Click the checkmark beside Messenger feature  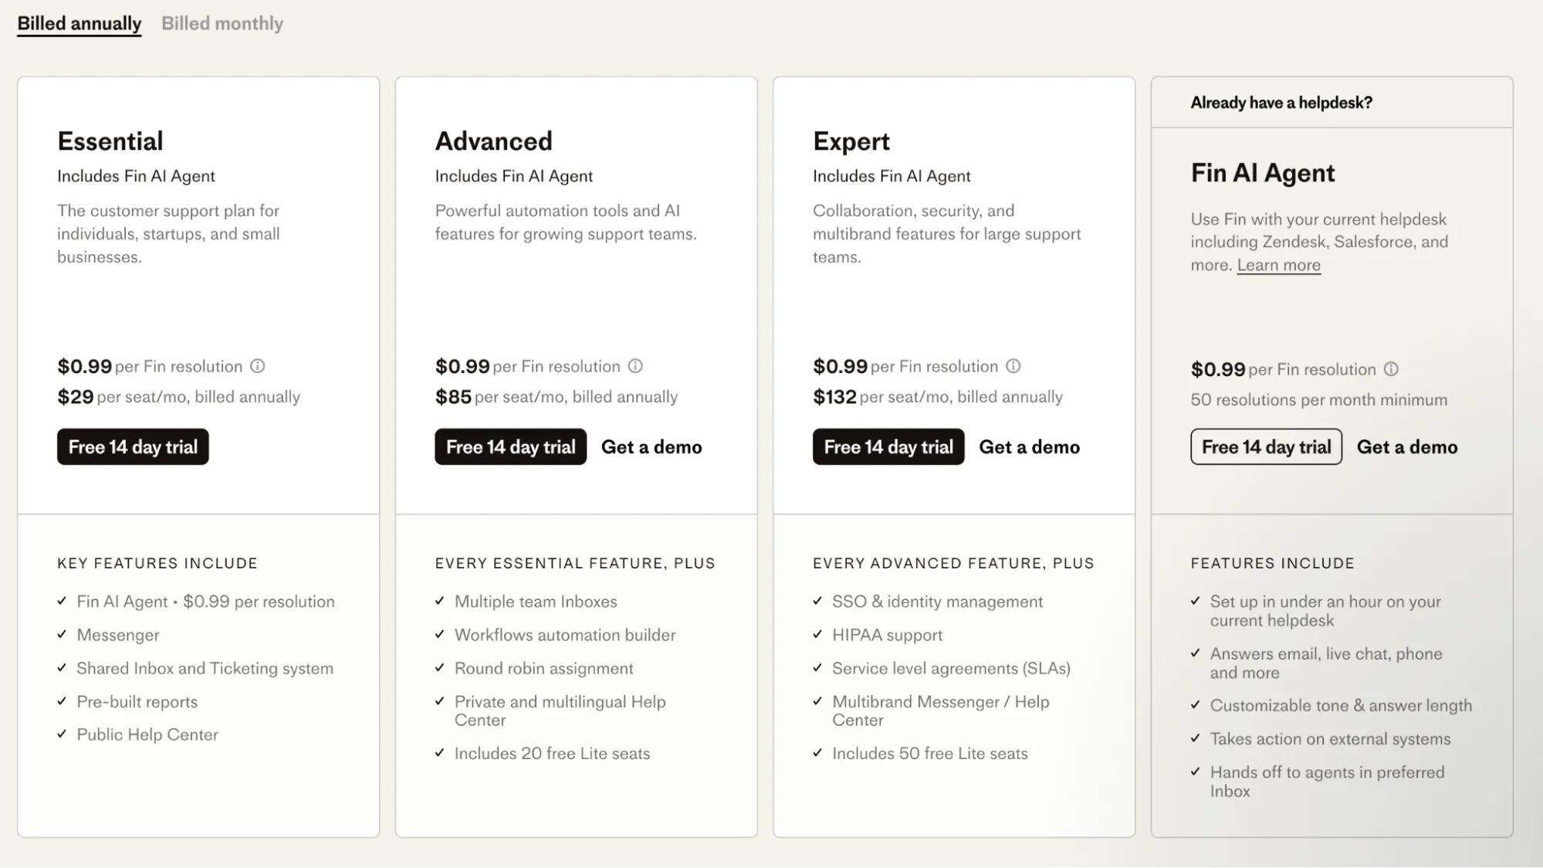[x=62, y=635]
